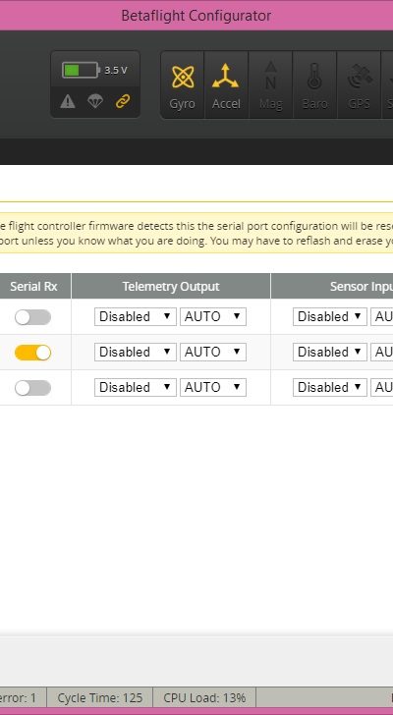The width and height of the screenshot is (393, 715).
Task: Enable Serial Rx in first row
Action: click(x=32, y=317)
